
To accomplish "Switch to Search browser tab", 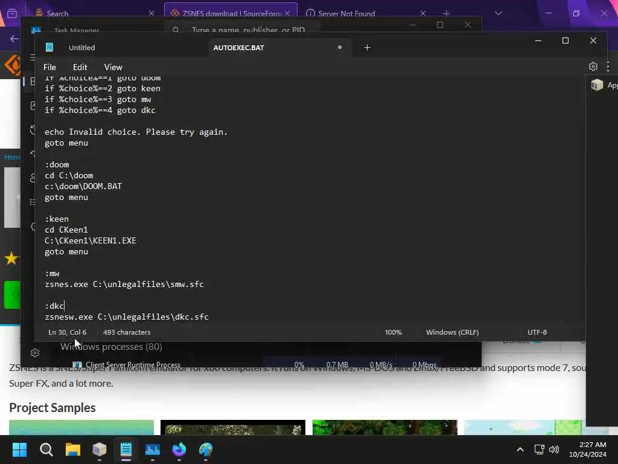I will tap(57, 13).
